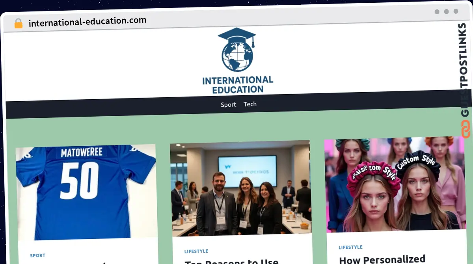Screen dimensions: 473x264
Task: Click the INTERNATIONAL EDUCATION site title text
Action: [x=238, y=85]
